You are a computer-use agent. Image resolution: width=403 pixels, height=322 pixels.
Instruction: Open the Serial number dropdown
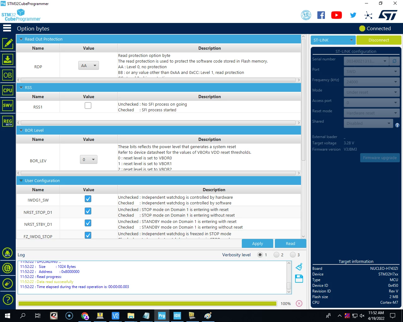[366, 61]
